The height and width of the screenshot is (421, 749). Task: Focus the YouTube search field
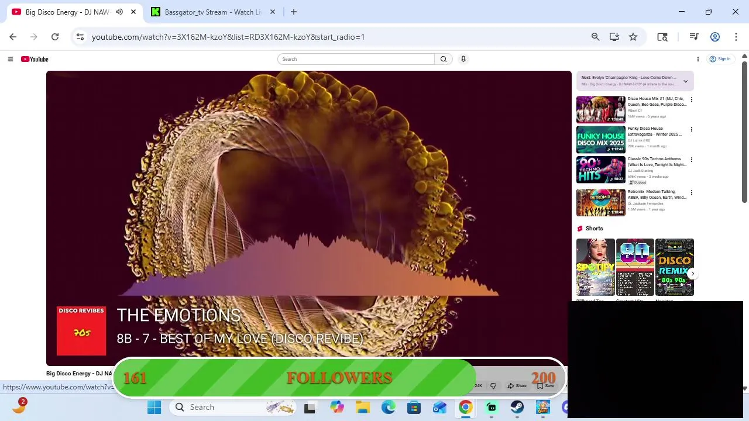[x=356, y=59]
